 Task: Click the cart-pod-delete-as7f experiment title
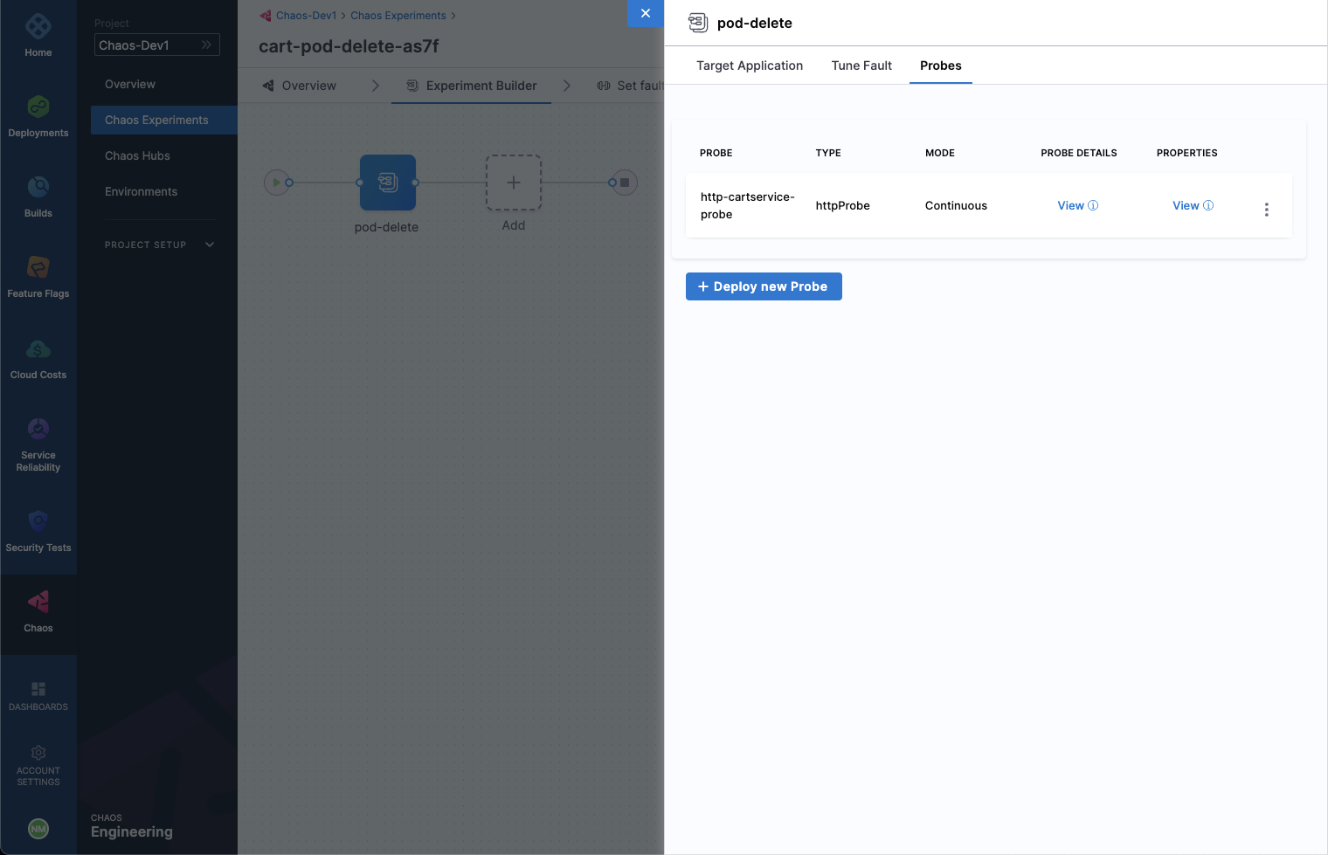[x=349, y=46]
